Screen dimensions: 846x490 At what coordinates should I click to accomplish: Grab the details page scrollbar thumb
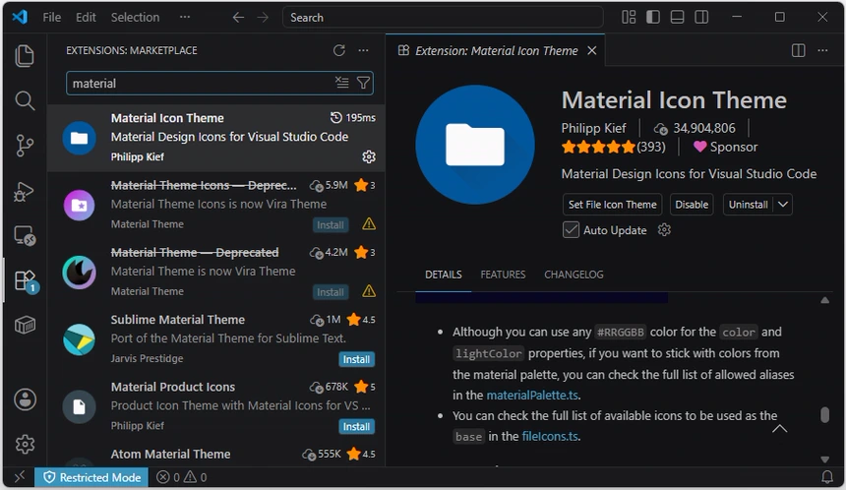tap(824, 414)
